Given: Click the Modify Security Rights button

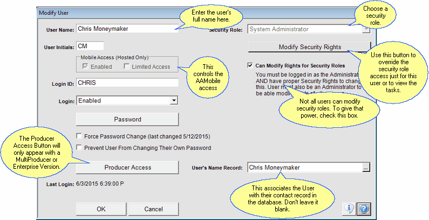Looking at the screenshot, I should pos(309,46).
